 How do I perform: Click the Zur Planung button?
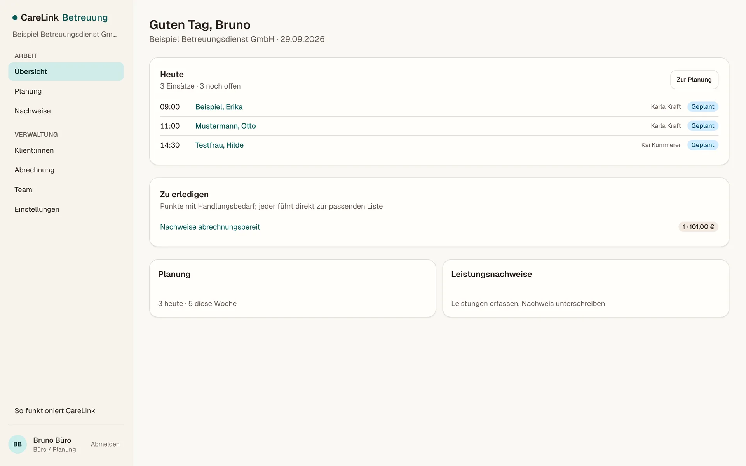pos(694,80)
